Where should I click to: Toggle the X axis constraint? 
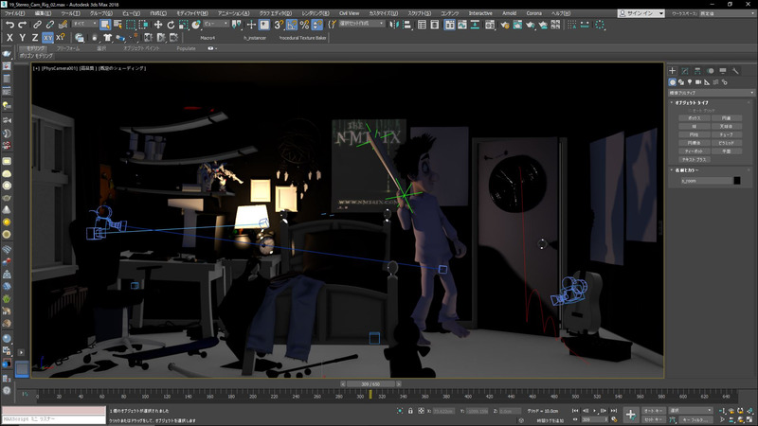(x=9, y=38)
